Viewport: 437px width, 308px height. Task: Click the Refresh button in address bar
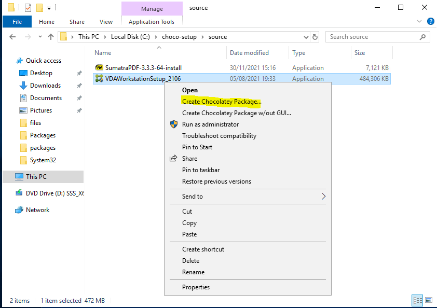tap(315, 37)
